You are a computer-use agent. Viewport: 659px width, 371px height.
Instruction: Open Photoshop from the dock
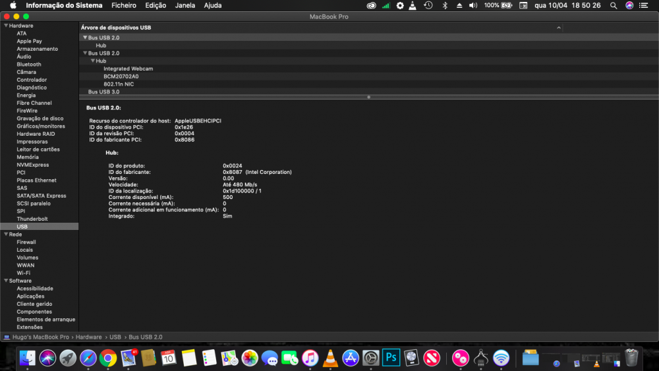(391, 357)
